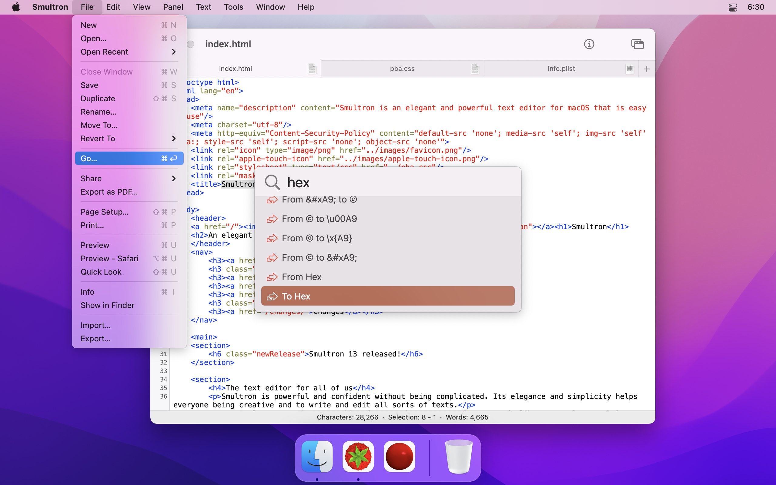
Task: Click the red fruit app icon in dock
Action: [x=359, y=457]
